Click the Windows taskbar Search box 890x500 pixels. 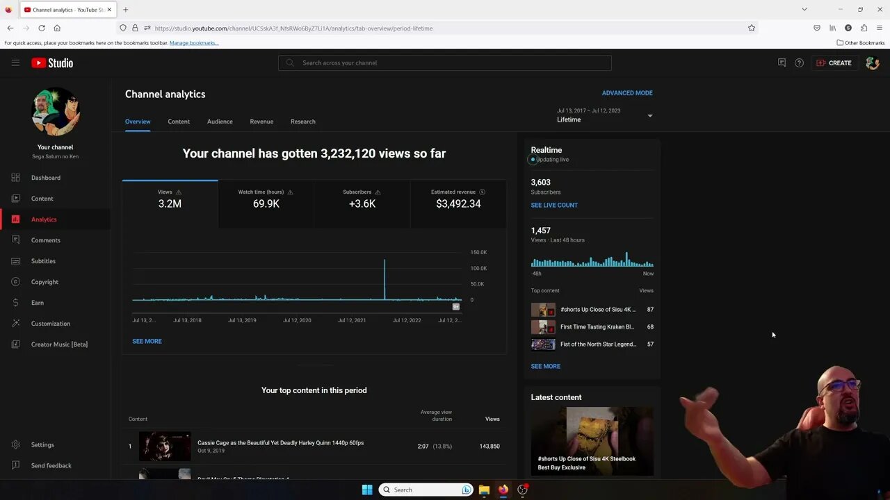click(426, 490)
